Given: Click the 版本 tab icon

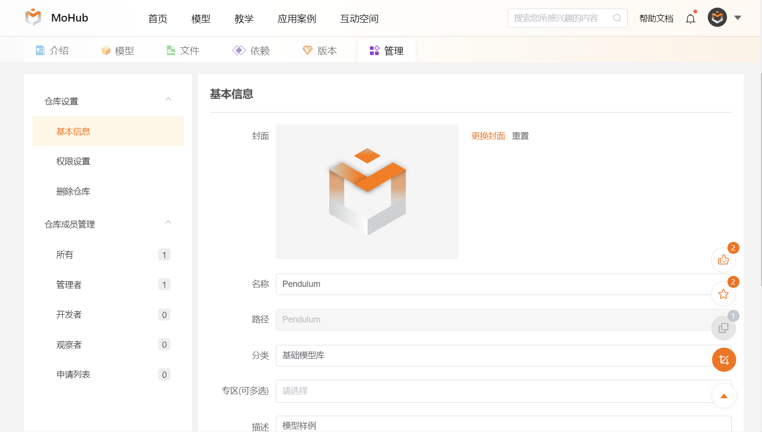Looking at the screenshot, I should coord(307,50).
